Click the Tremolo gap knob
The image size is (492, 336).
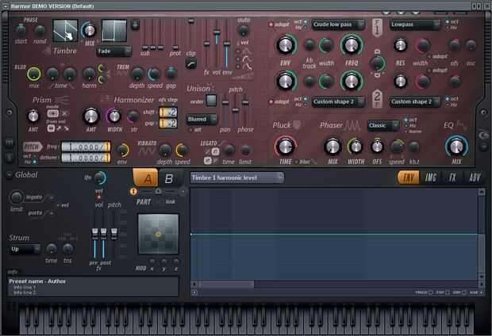tap(171, 73)
